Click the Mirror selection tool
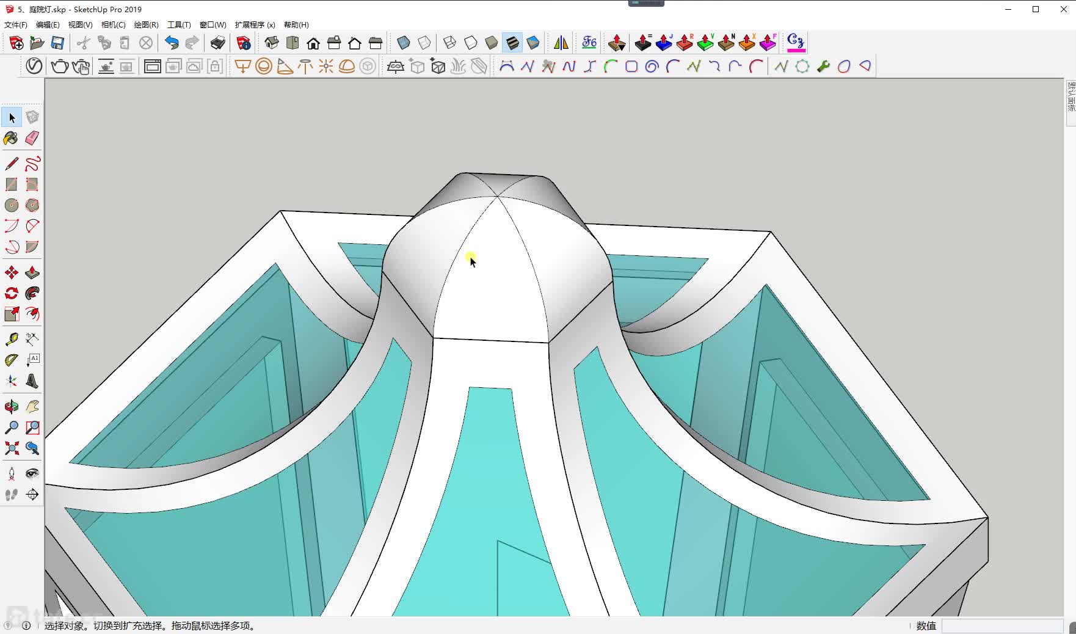Viewport: 1076px width, 634px height. [x=561, y=43]
